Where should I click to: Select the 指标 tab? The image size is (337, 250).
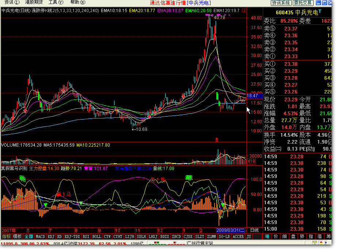[x=6, y=236]
